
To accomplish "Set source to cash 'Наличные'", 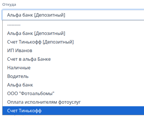I will (73, 68).
